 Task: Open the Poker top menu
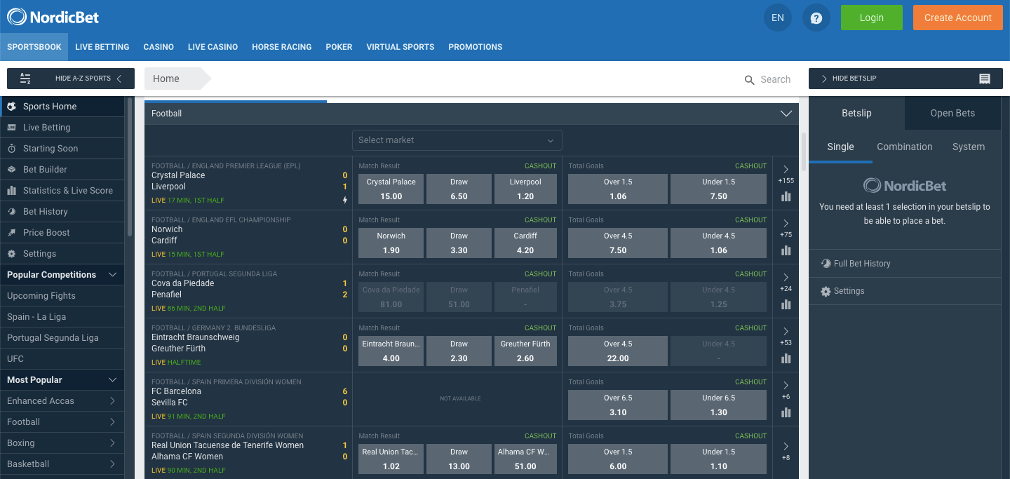(339, 47)
